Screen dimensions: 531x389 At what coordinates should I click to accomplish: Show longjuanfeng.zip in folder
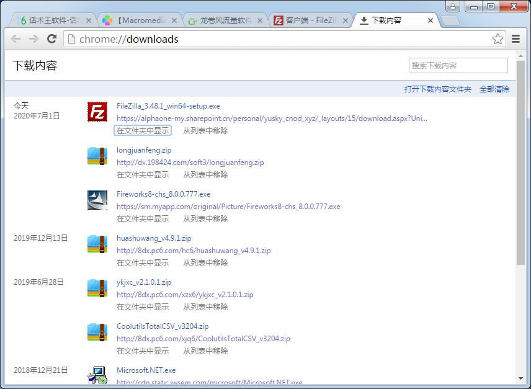pyautogui.click(x=143, y=175)
